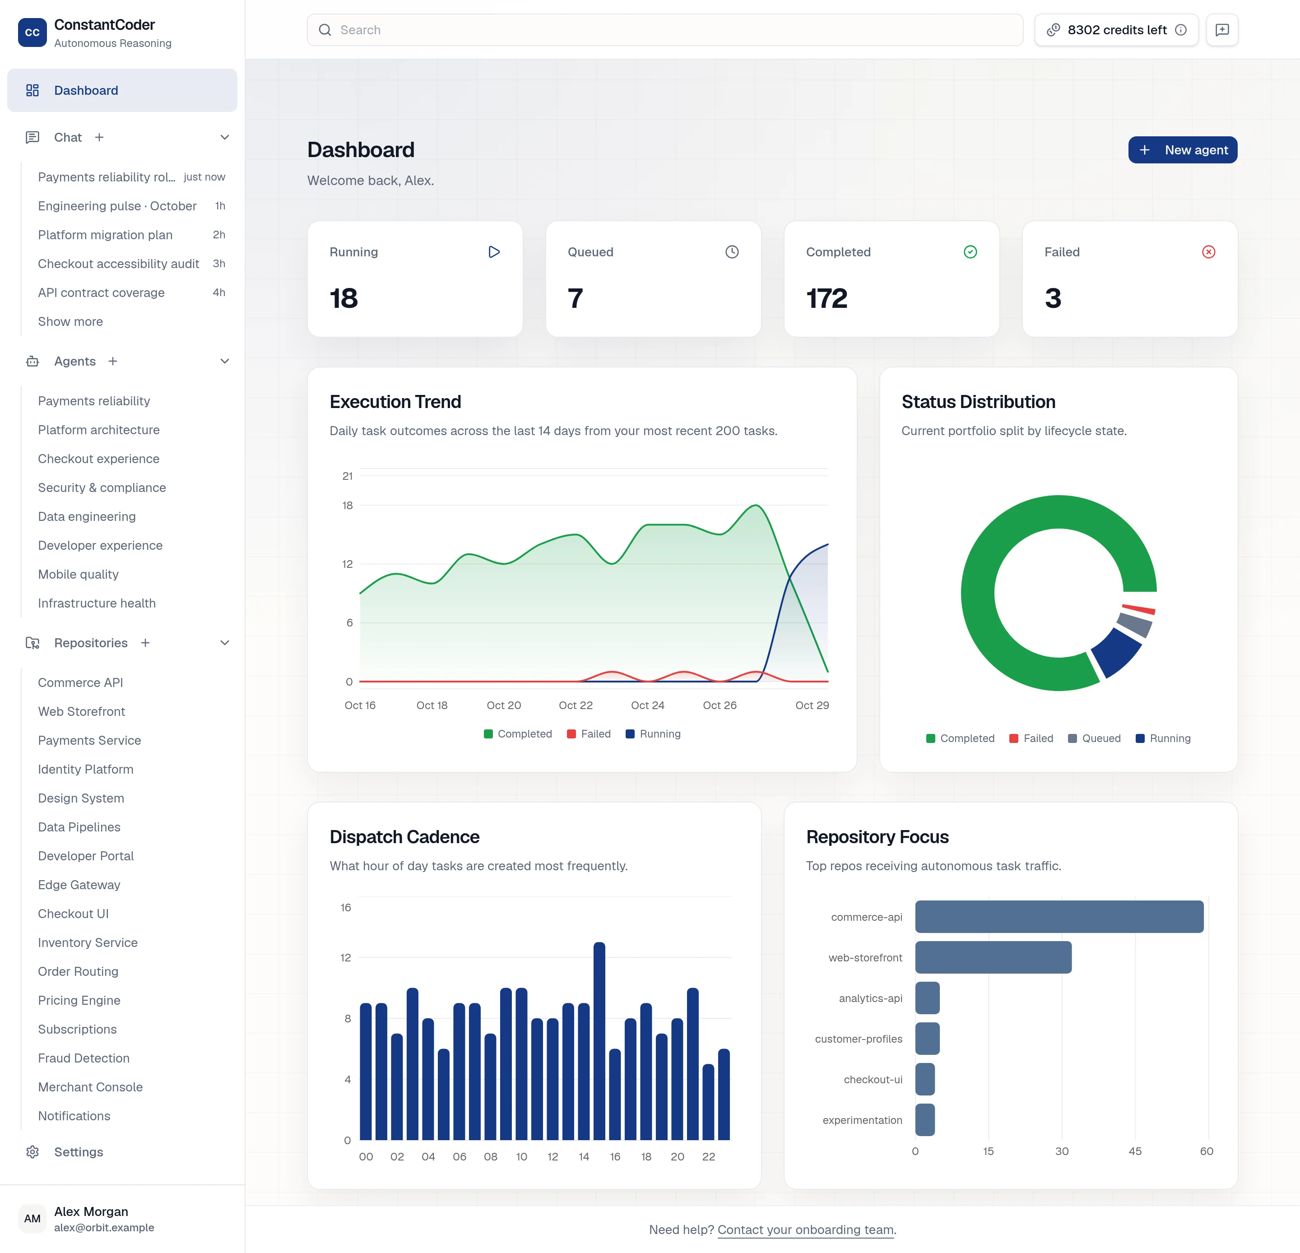Open the feedback message icon button
The height and width of the screenshot is (1253, 1300).
1222,30
